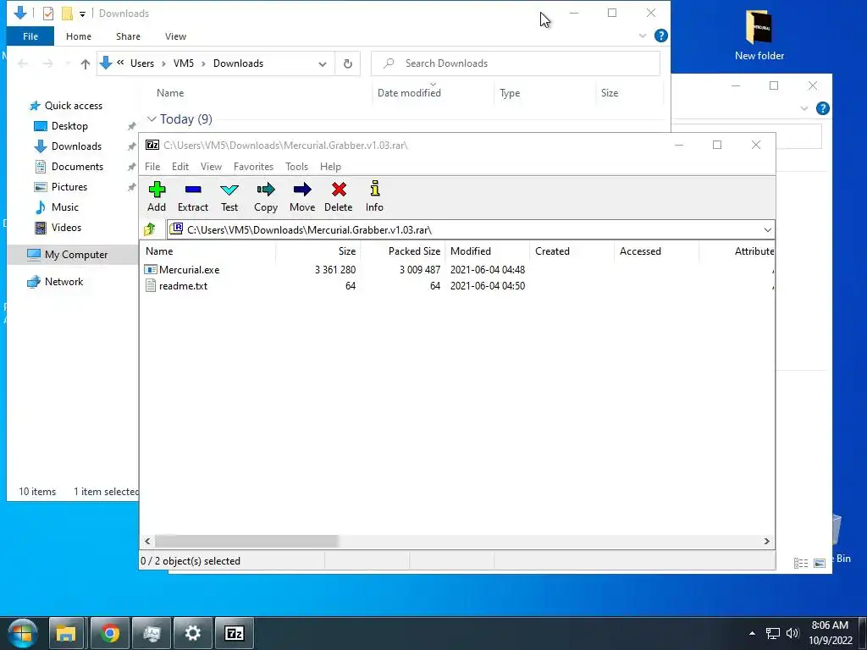Open Pictures in the navigation pane
The width and height of the screenshot is (867, 650).
[69, 187]
